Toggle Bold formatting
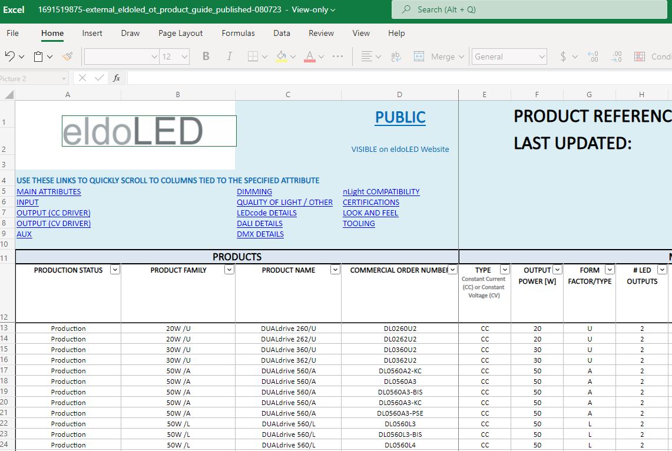 point(206,57)
